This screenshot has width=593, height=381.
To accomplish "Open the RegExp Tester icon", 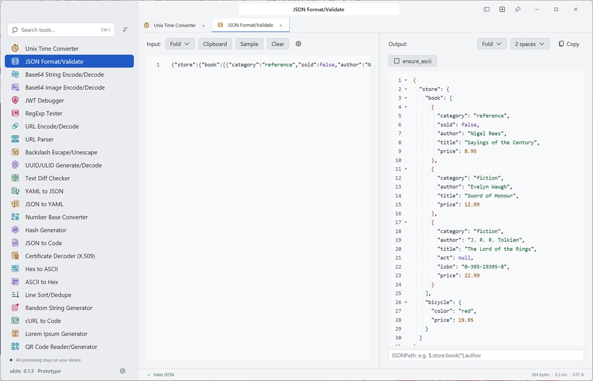I will [15, 113].
